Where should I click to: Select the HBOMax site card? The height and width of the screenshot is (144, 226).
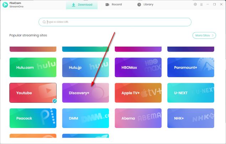pyautogui.click(x=138, y=68)
